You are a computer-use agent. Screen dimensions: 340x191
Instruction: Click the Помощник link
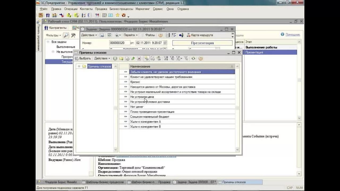click(x=293, y=34)
